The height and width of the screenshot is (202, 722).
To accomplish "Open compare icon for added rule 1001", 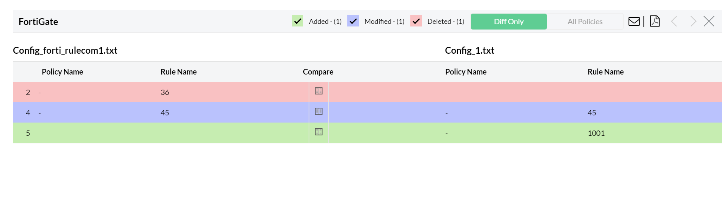I will tap(319, 132).
